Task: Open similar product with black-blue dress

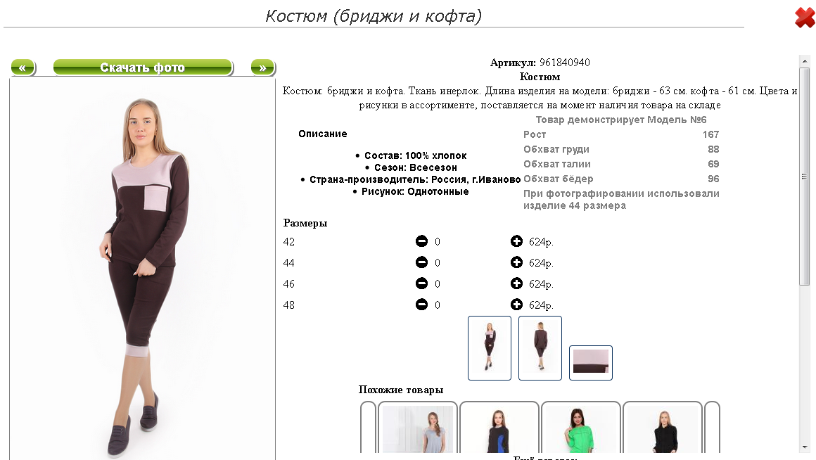Action: (499, 428)
